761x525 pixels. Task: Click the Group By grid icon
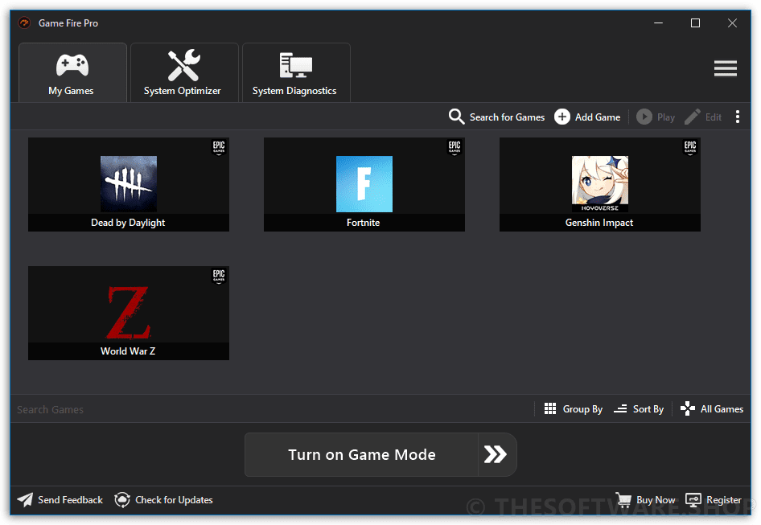(x=550, y=408)
